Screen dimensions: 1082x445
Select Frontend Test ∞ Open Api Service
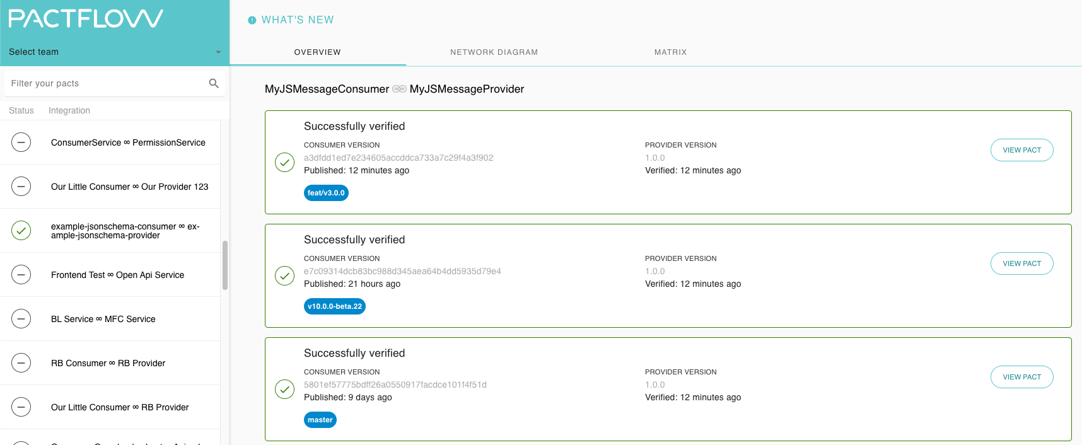(110, 275)
